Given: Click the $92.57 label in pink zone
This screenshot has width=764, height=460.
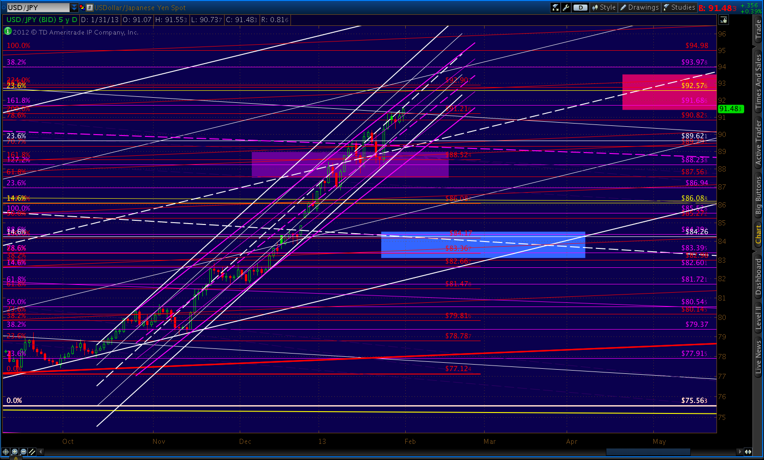Looking at the screenshot, I should tap(694, 86).
